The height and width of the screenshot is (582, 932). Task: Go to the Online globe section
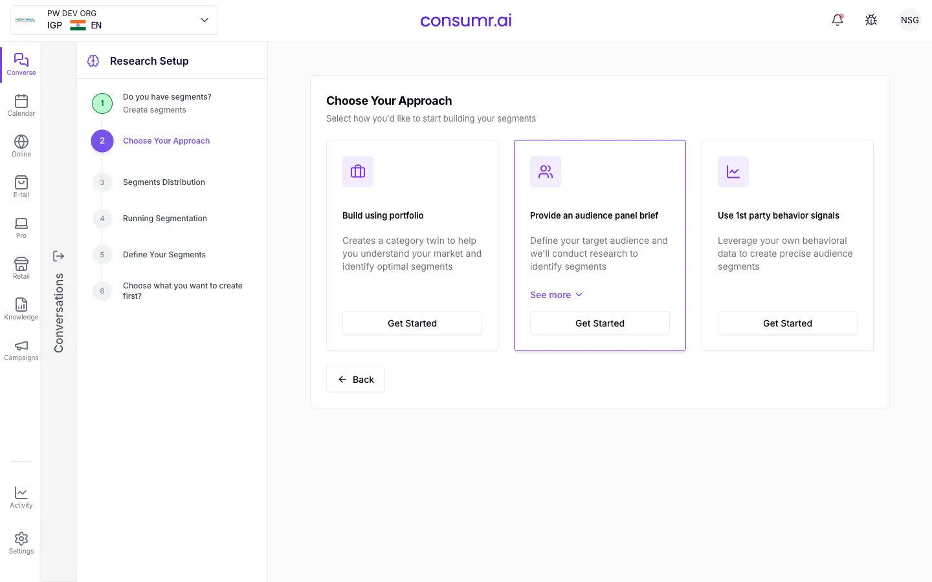pos(21,146)
